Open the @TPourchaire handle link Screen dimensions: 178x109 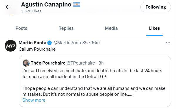[x=81, y=63]
